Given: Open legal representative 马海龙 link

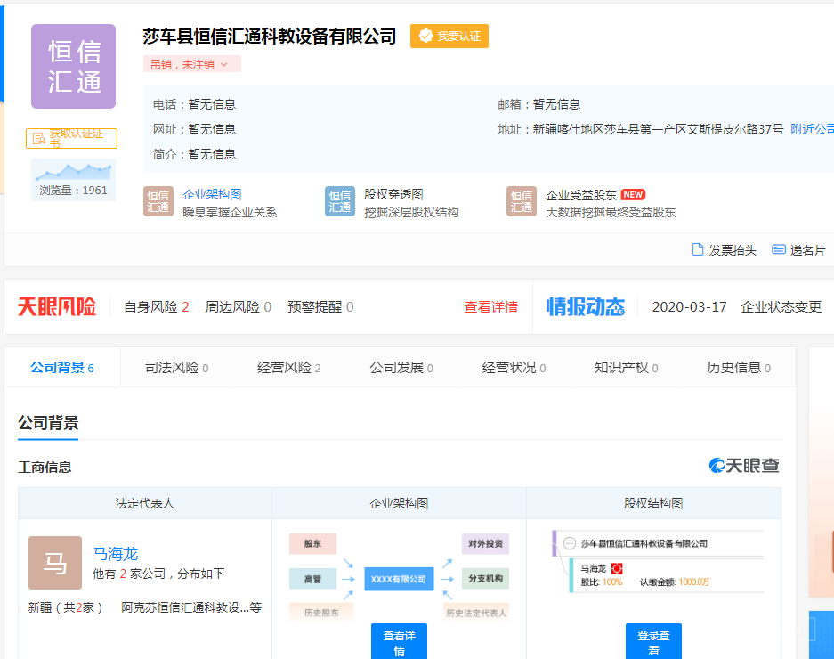Looking at the screenshot, I should tap(116, 554).
